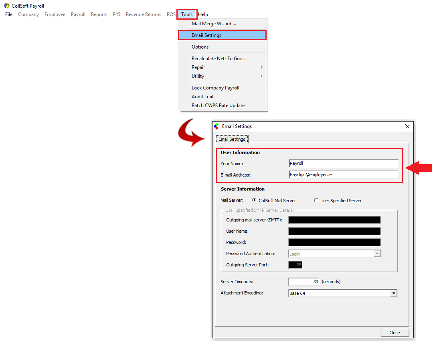Click the Email Settings dialog logo icon
The height and width of the screenshot is (345, 435).
coord(216,126)
